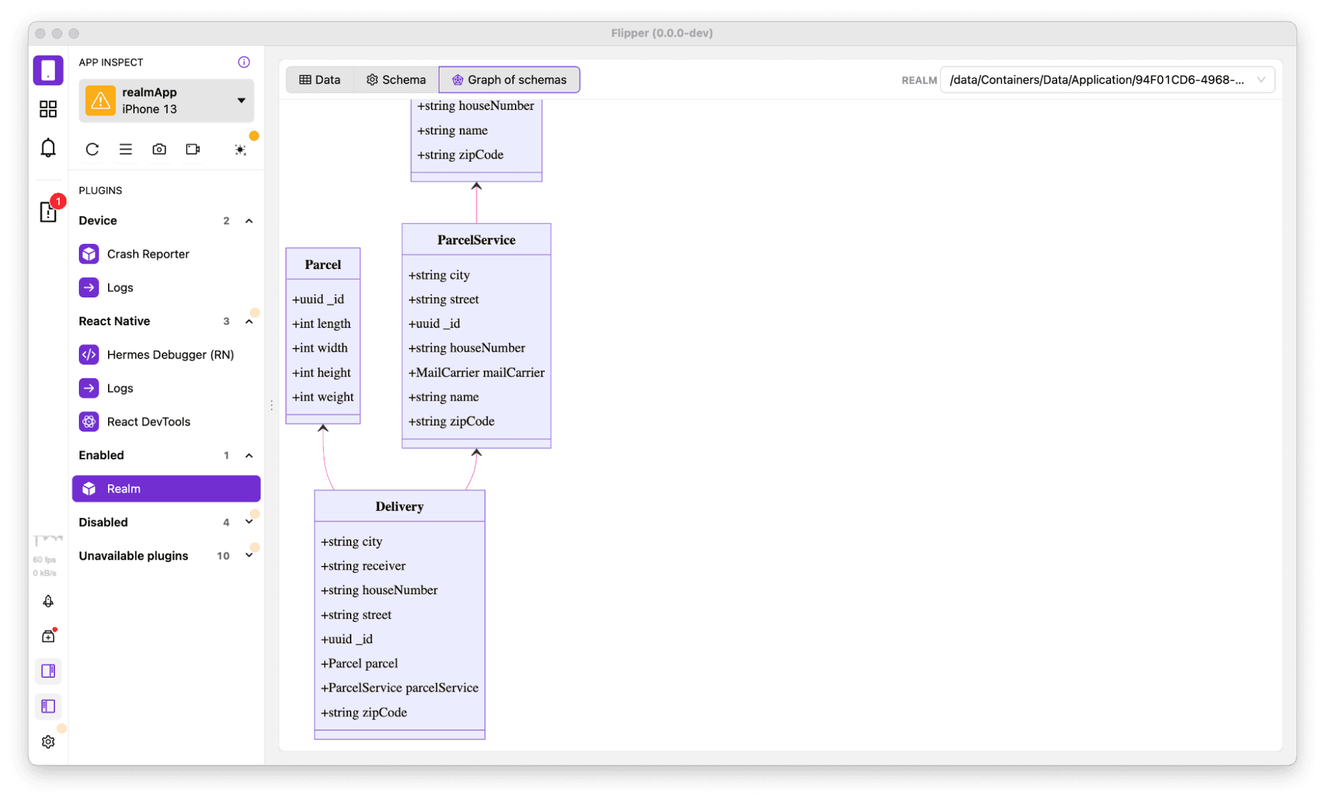Open Crash Reporter plugin
Screen dimensions: 1325x801
pyautogui.click(x=166, y=254)
